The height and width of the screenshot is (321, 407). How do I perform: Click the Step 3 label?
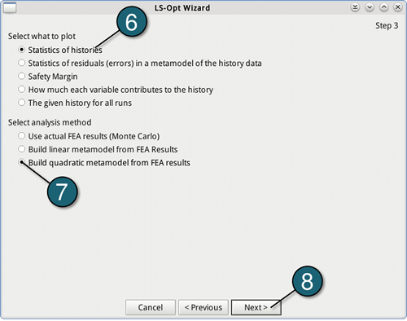coord(387,25)
